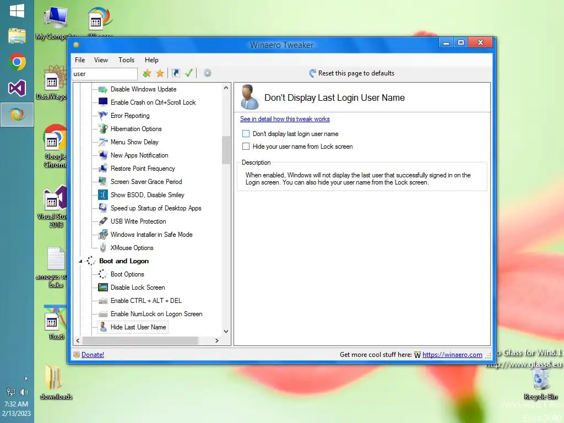Click the Error Reporting flag icon

tap(103, 116)
